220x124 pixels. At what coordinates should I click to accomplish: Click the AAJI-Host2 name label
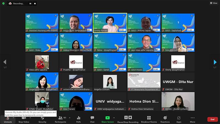point(136,70)
